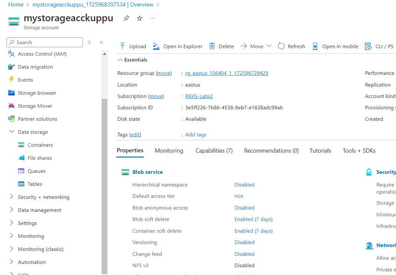
Task: Click the sidebar Search input field
Action: point(45,42)
